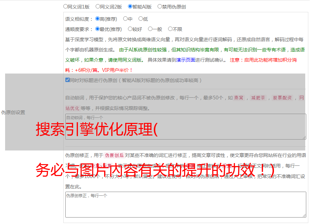Set 通顺度要求 to 不限
The image size is (310, 224).
click(170, 29)
